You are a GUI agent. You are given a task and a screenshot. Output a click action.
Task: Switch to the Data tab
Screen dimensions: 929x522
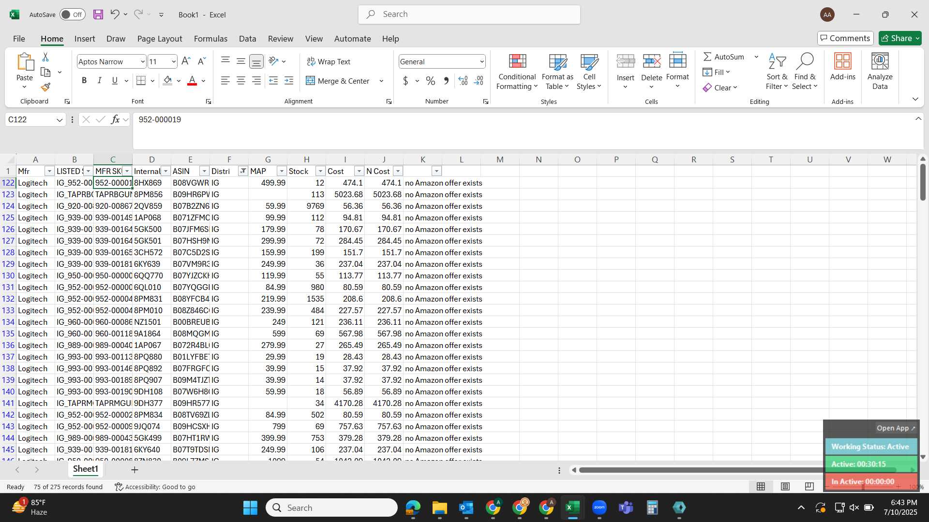pyautogui.click(x=247, y=38)
